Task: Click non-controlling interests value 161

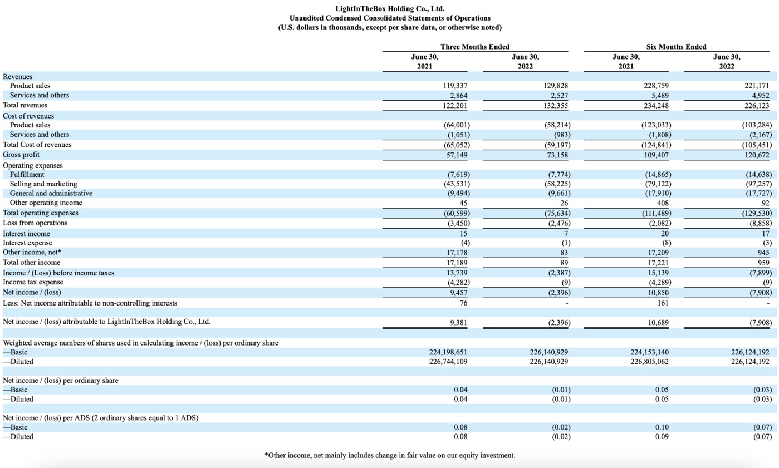Action: pyautogui.click(x=663, y=303)
